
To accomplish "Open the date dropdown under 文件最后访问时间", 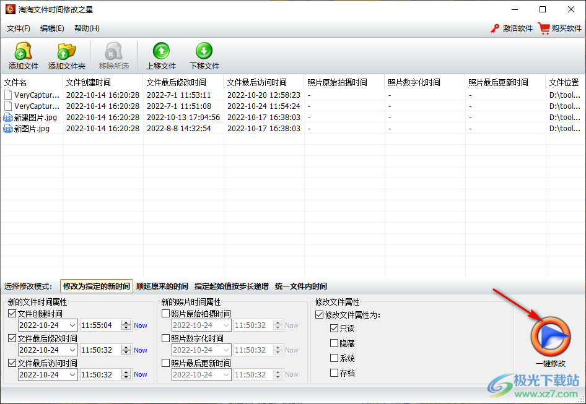I will (72, 374).
